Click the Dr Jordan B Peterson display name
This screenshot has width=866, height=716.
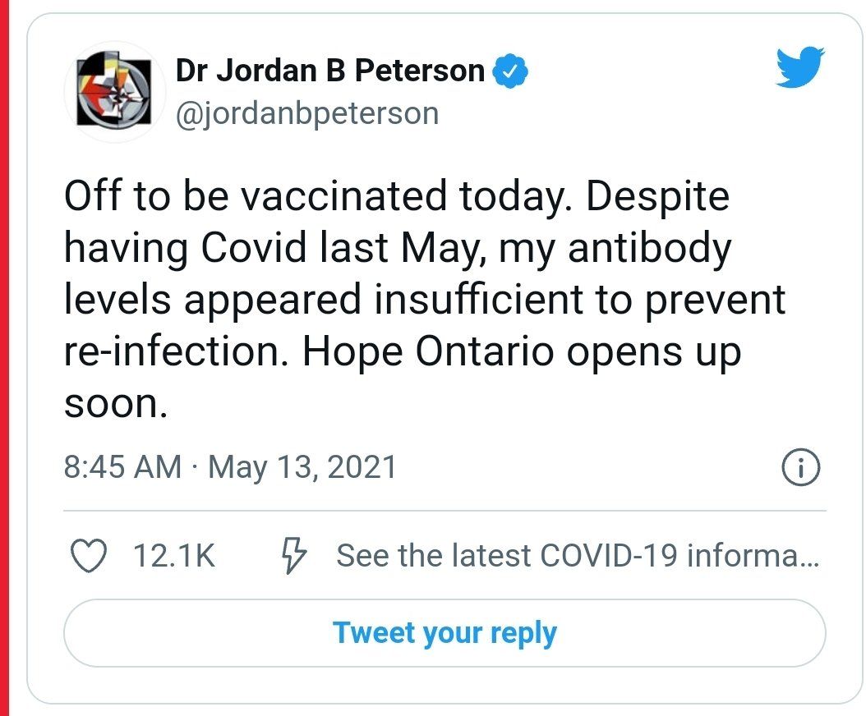tap(329, 71)
